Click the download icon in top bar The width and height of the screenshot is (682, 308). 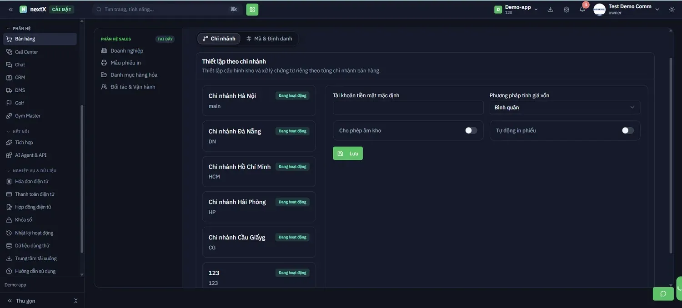pyautogui.click(x=550, y=10)
